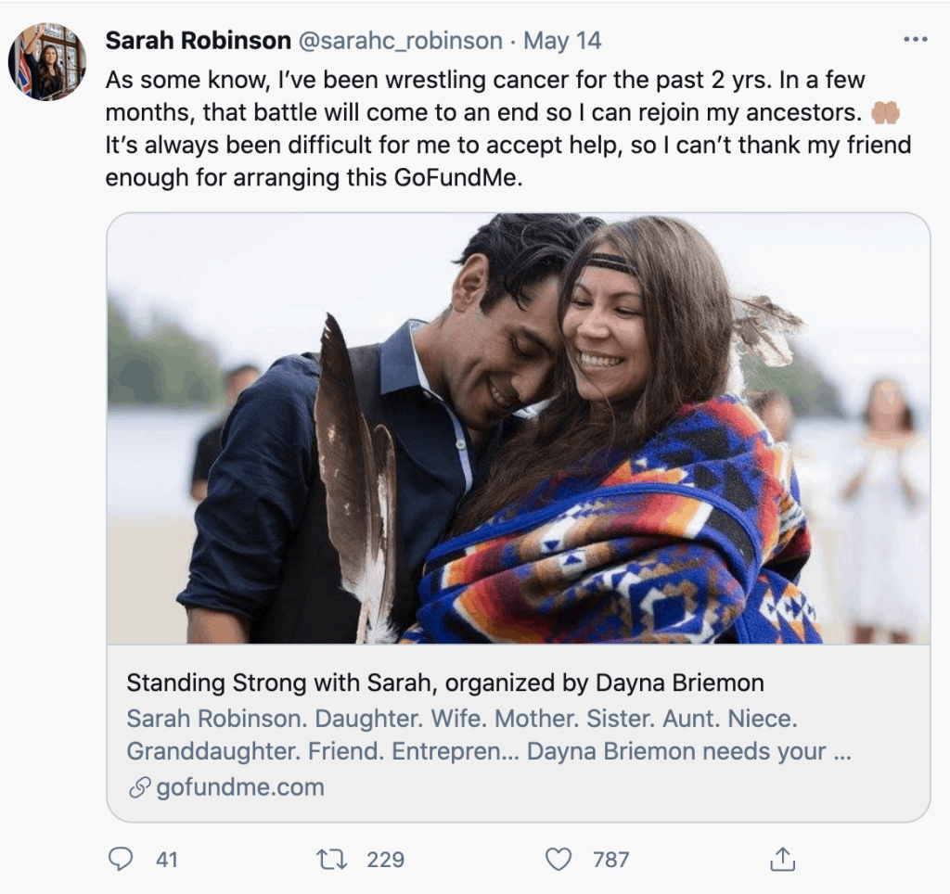Like the tweet with the heart icon
Screen dimensions: 950x894
[558, 860]
